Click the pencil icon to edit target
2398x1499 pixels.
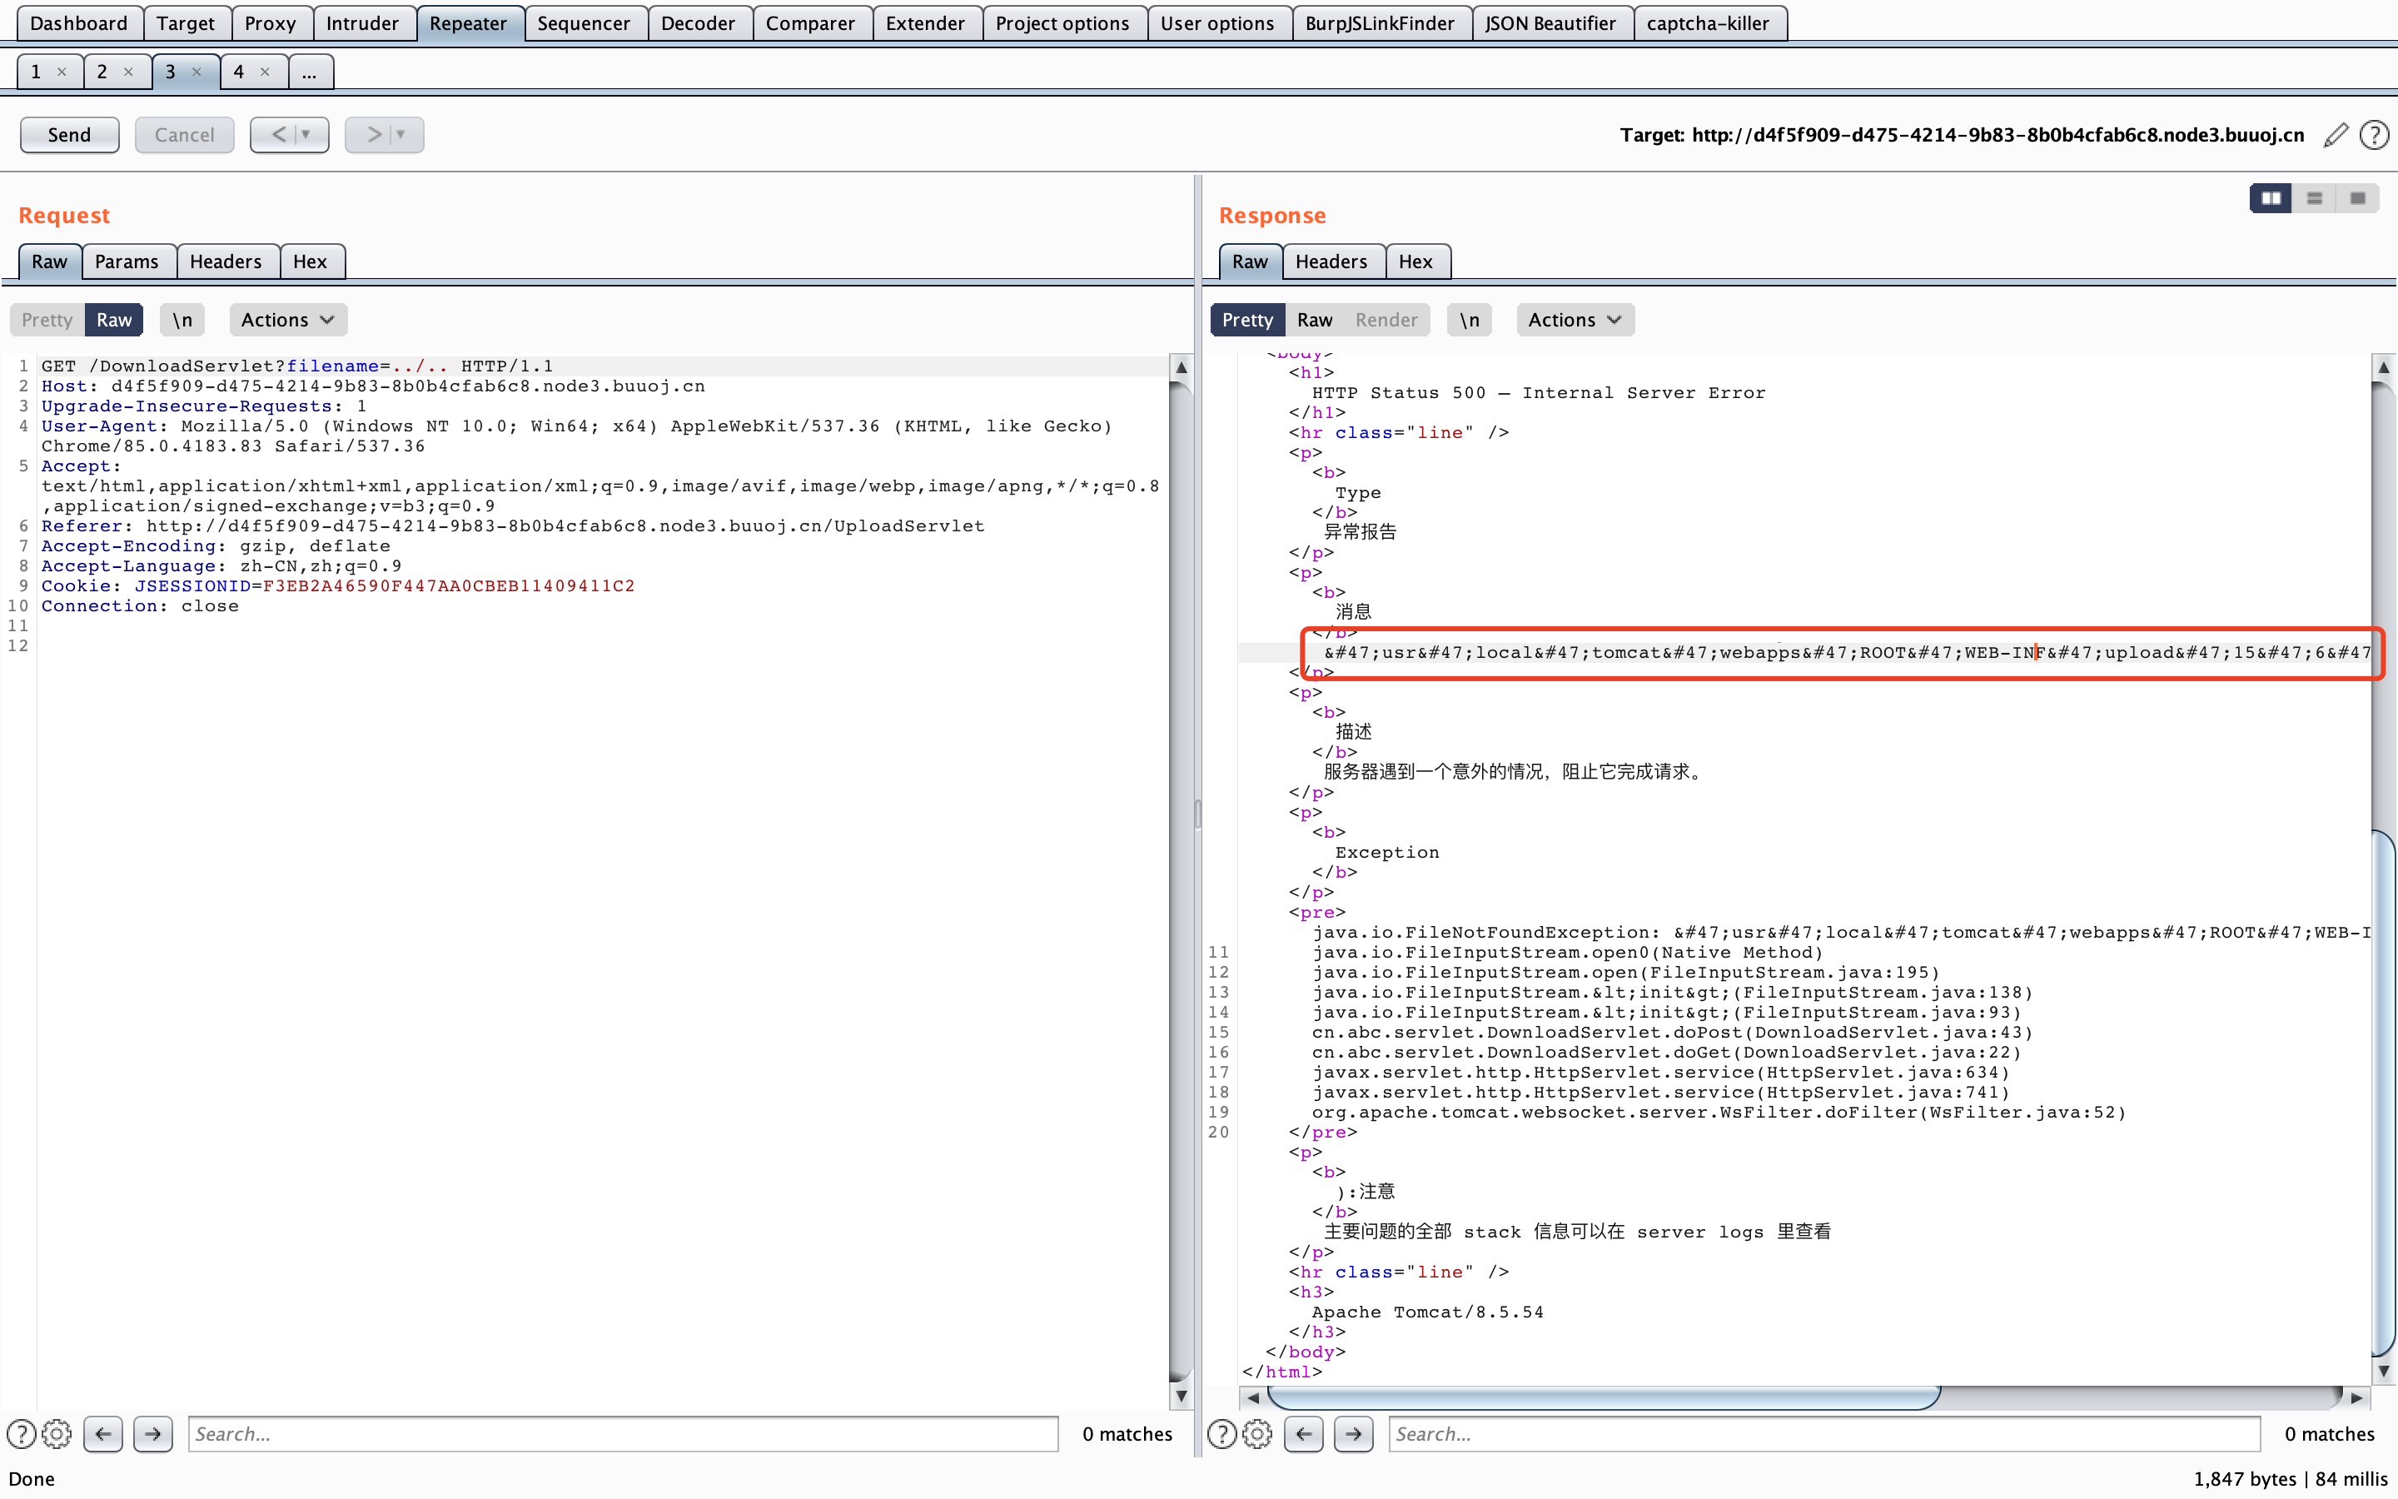pos(2336,135)
